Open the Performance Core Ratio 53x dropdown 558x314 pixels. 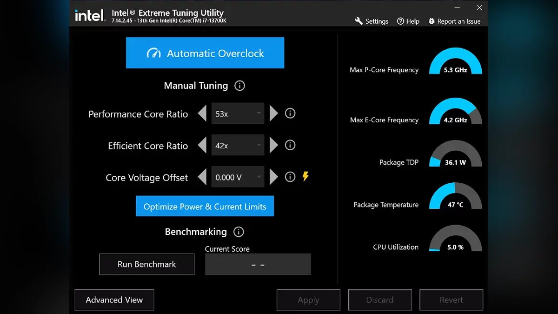click(238, 114)
